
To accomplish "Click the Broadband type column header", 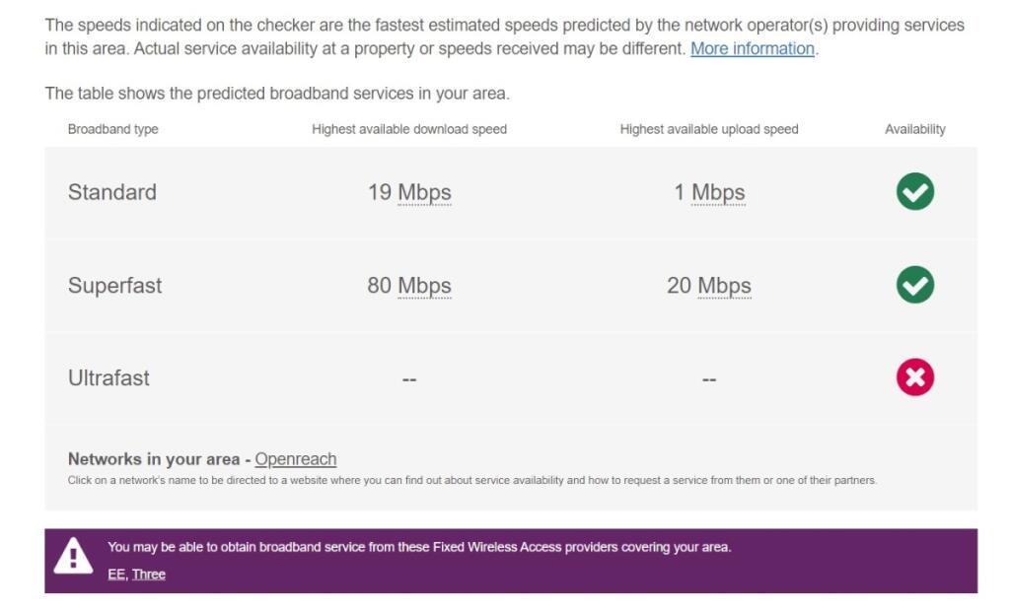I will tap(112, 129).
